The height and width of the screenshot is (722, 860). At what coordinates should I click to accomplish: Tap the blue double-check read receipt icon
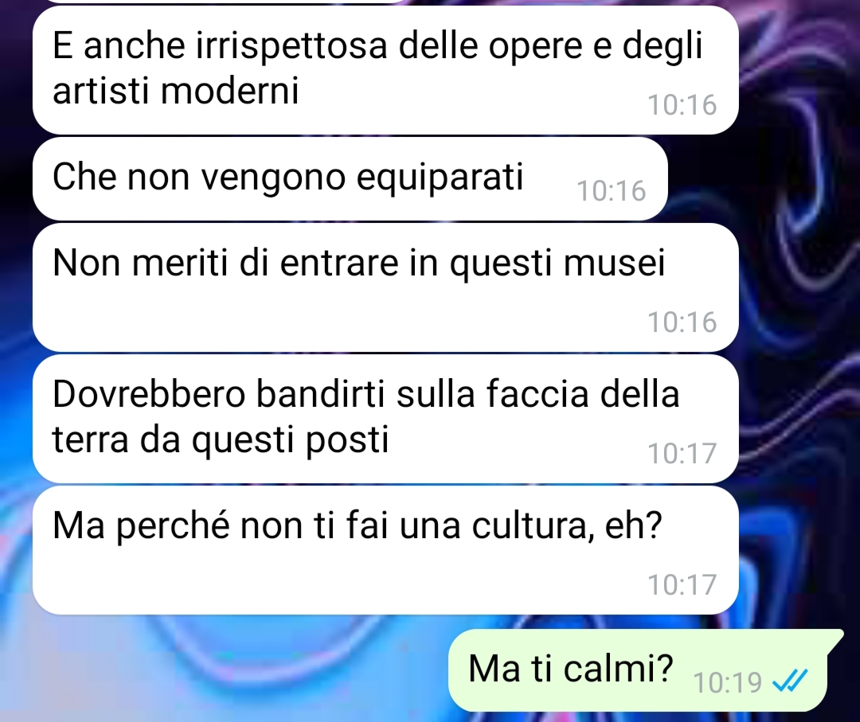click(x=790, y=681)
